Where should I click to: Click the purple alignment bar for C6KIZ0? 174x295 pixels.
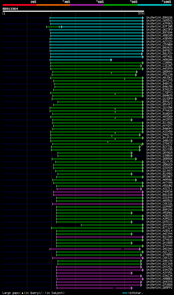click(98, 258)
